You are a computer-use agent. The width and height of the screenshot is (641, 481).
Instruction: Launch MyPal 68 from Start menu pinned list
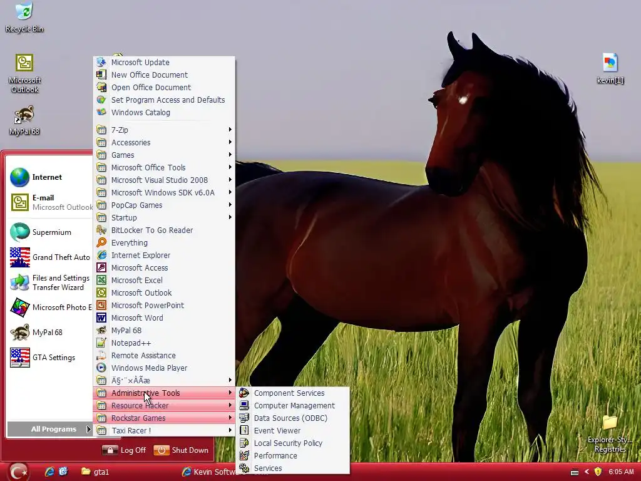pos(49,333)
